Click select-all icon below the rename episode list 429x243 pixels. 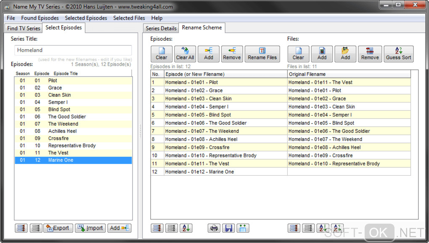point(157,228)
